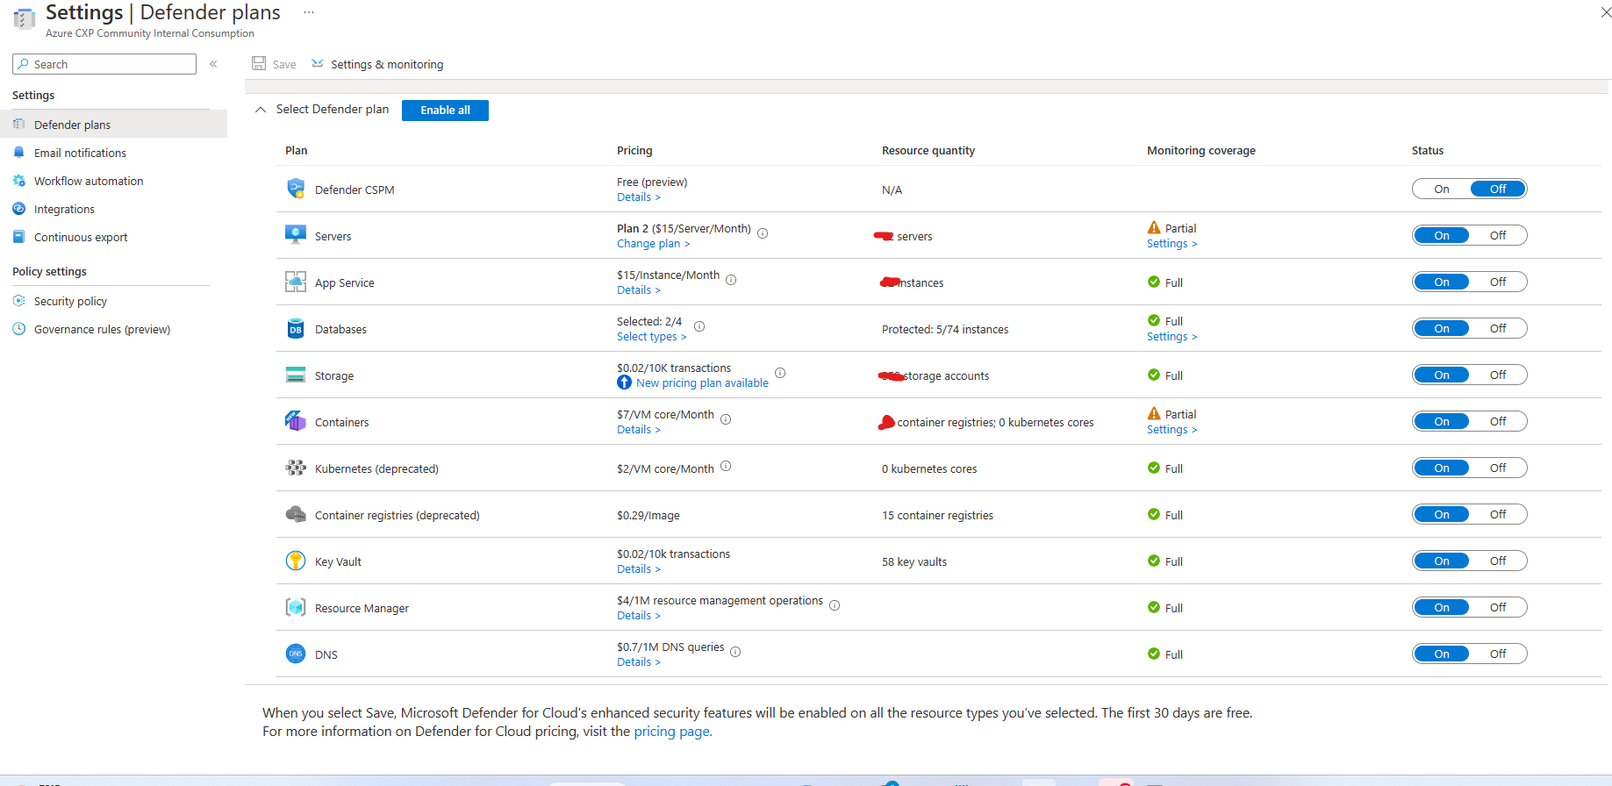Click the Kubernetes (deprecated) icon
Image resolution: width=1612 pixels, height=786 pixels.
296,468
